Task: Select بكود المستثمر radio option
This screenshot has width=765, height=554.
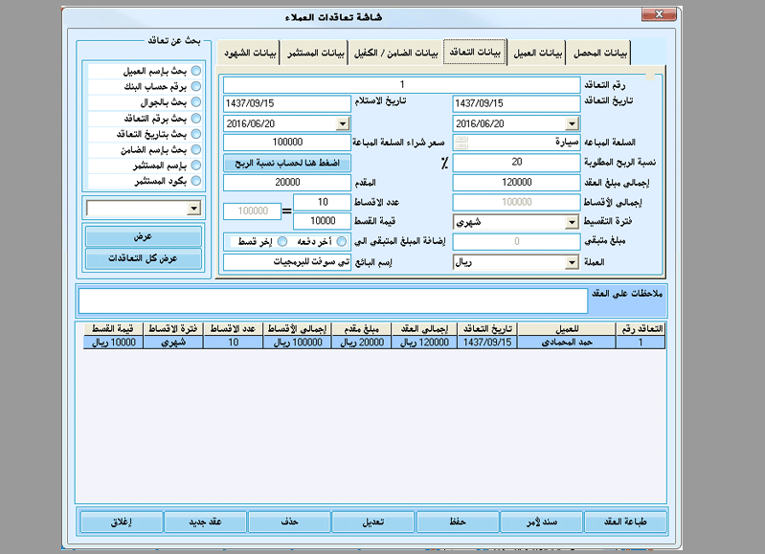Action: pyautogui.click(x=195, y=181)
